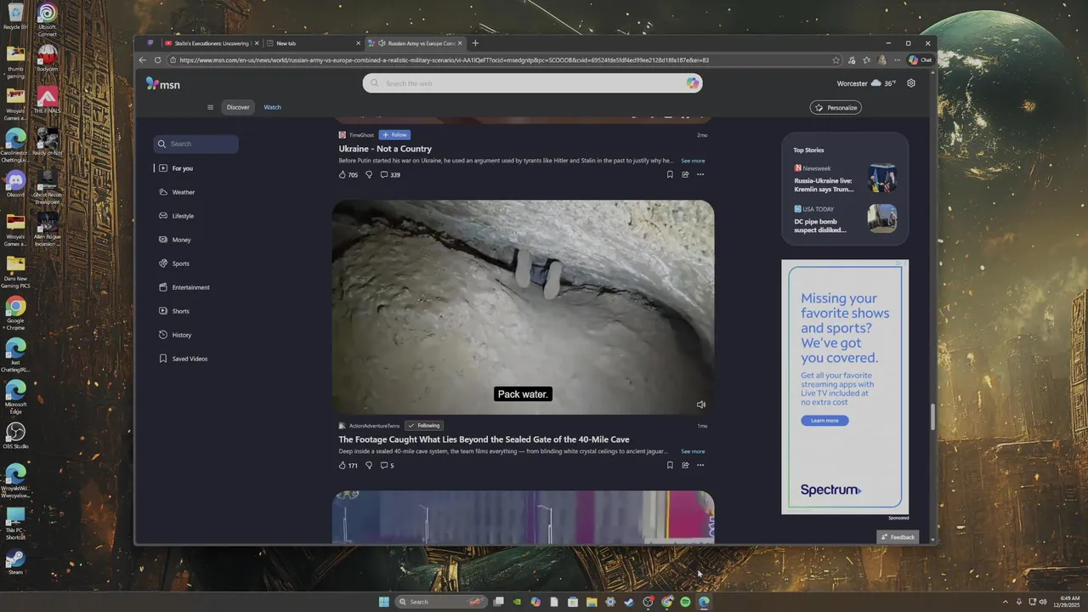Screen dimensions: 1088x612
Task: Open Edge settings and more menu
Action: tap(897, 60)
